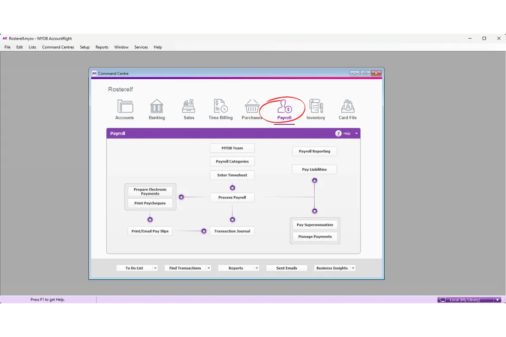Viewport: 506px width, 337px height.
Task: Expand the Help dropdown arrow in Payroll header
Action: point(356,134)
